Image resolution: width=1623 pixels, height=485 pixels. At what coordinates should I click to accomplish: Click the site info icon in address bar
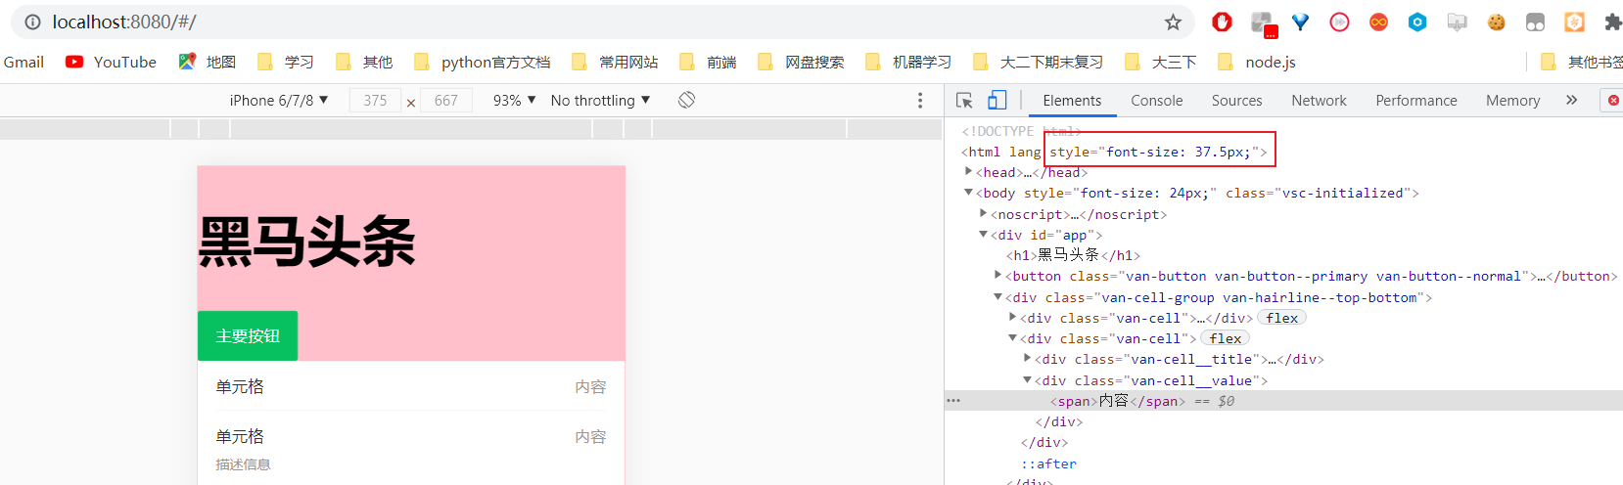(32, 22)
